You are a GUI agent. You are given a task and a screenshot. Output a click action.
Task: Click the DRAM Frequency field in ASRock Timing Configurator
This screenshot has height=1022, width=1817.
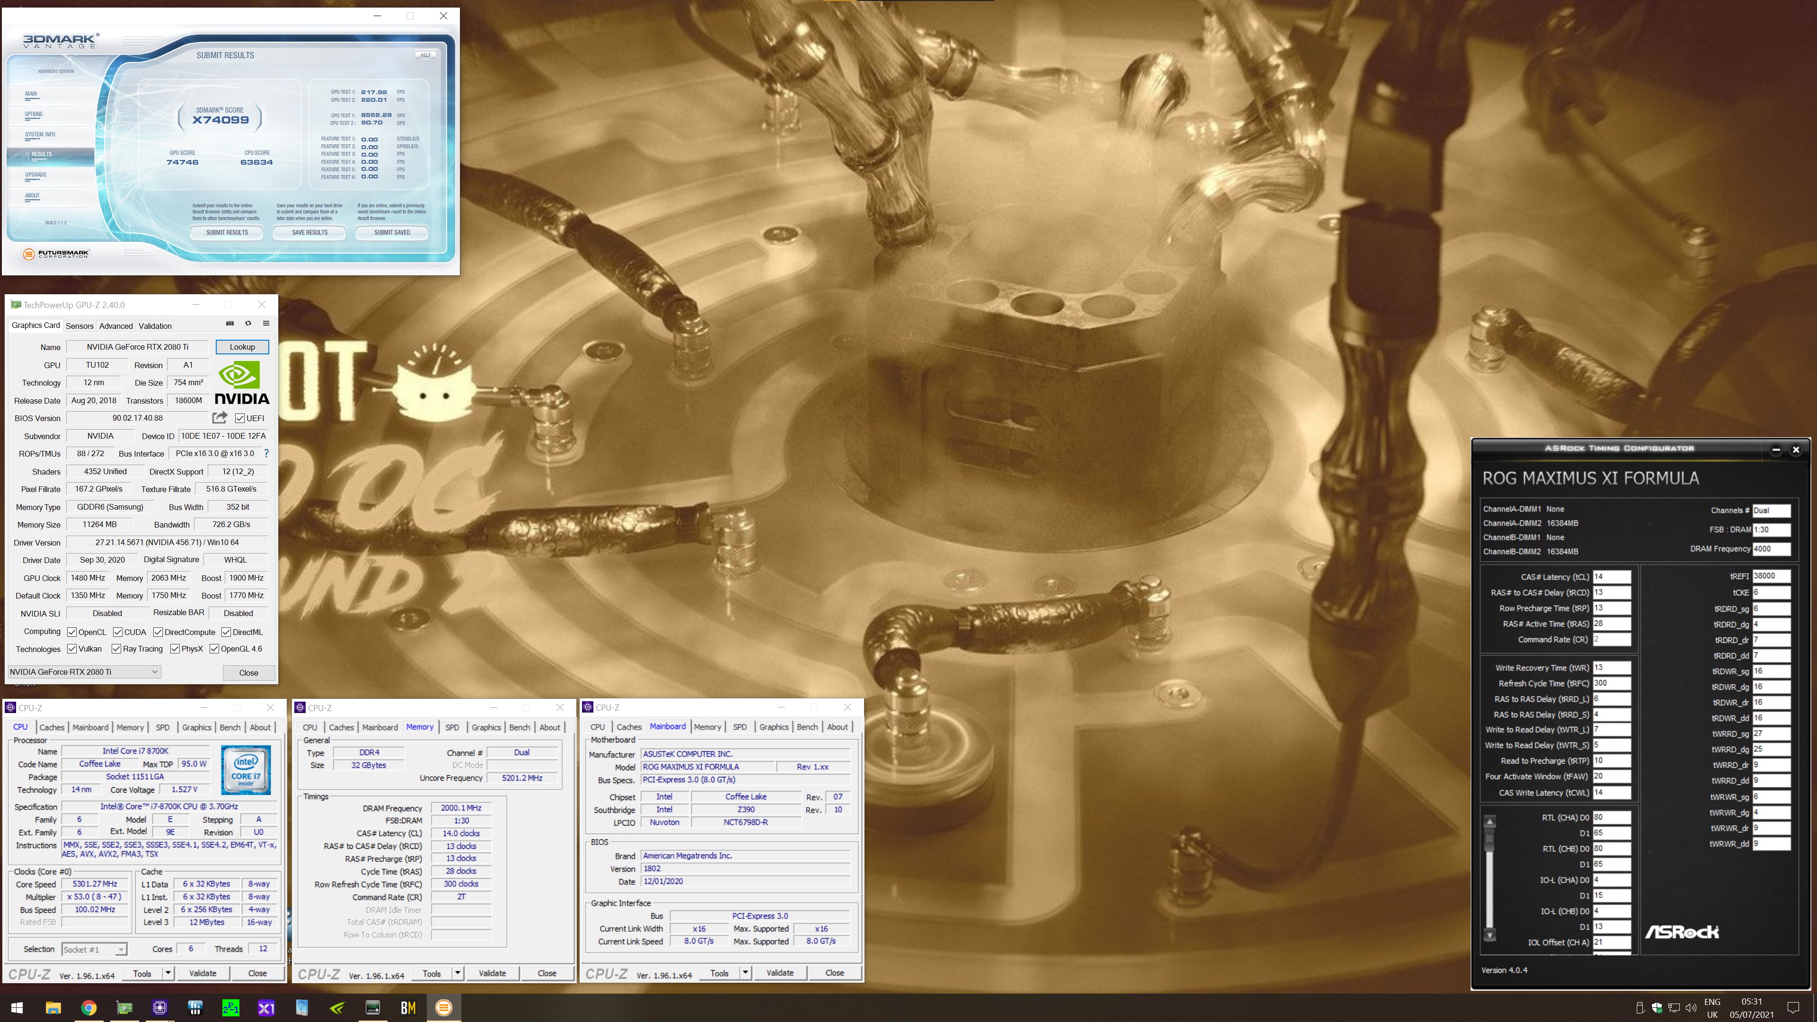[1771, 549]
